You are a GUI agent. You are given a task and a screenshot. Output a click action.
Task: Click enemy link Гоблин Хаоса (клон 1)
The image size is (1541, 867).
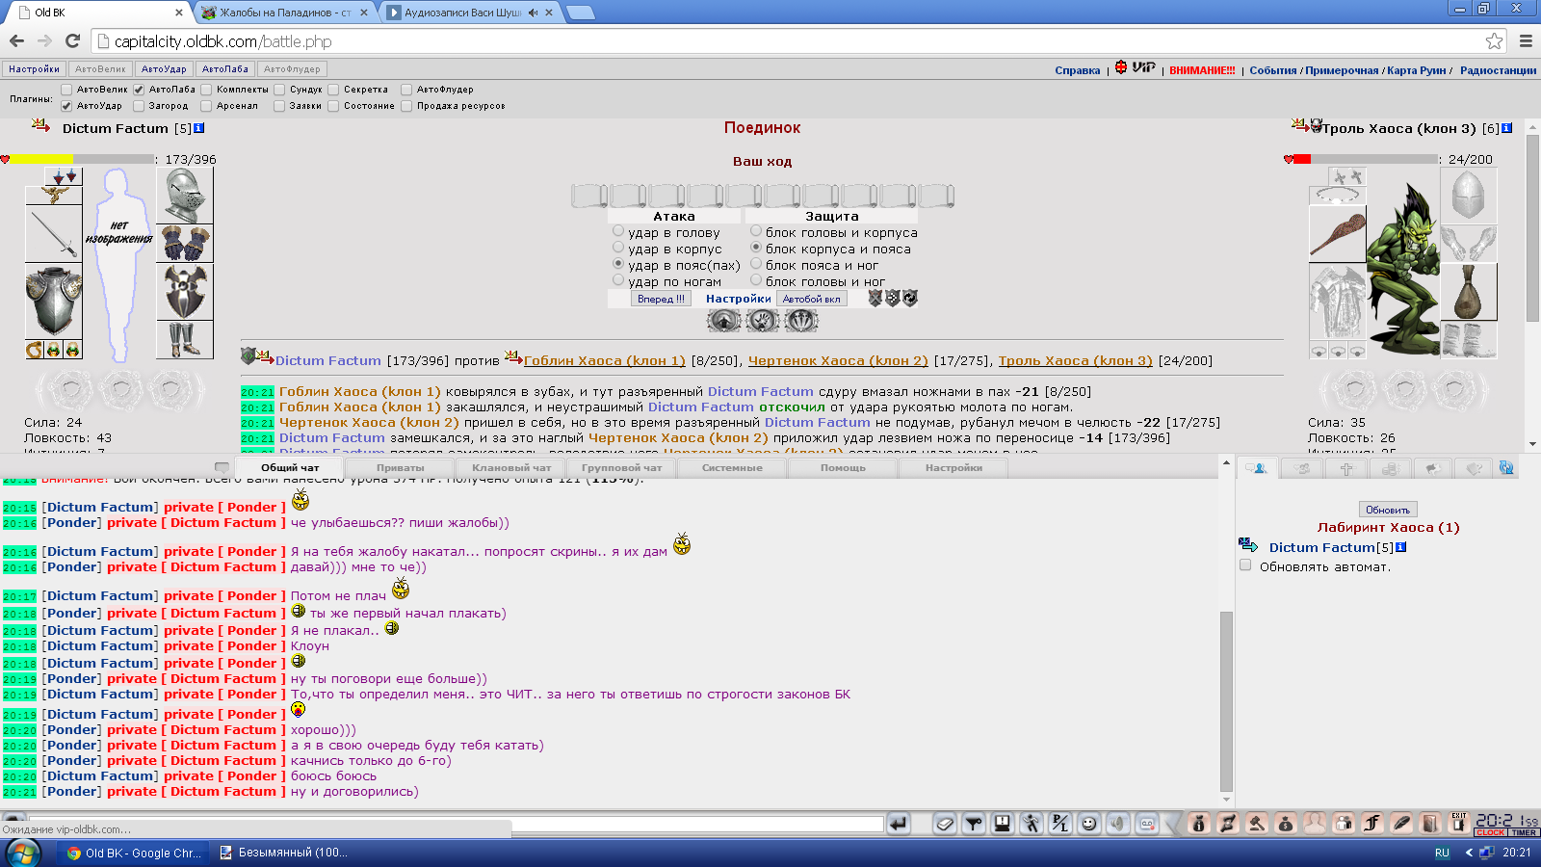click(x=605, y=360)
